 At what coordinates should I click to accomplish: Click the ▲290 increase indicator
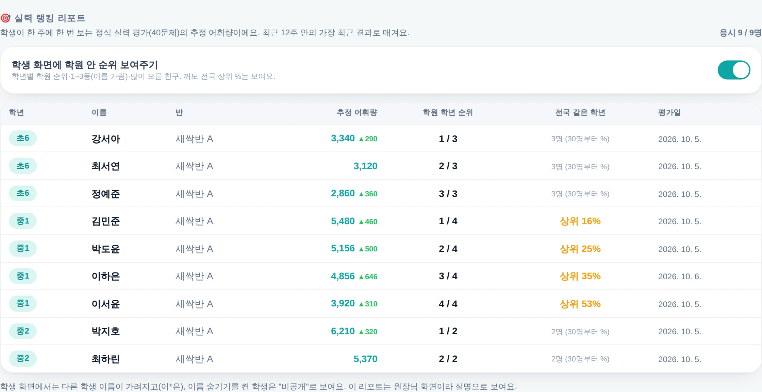[x=368, y=139]
